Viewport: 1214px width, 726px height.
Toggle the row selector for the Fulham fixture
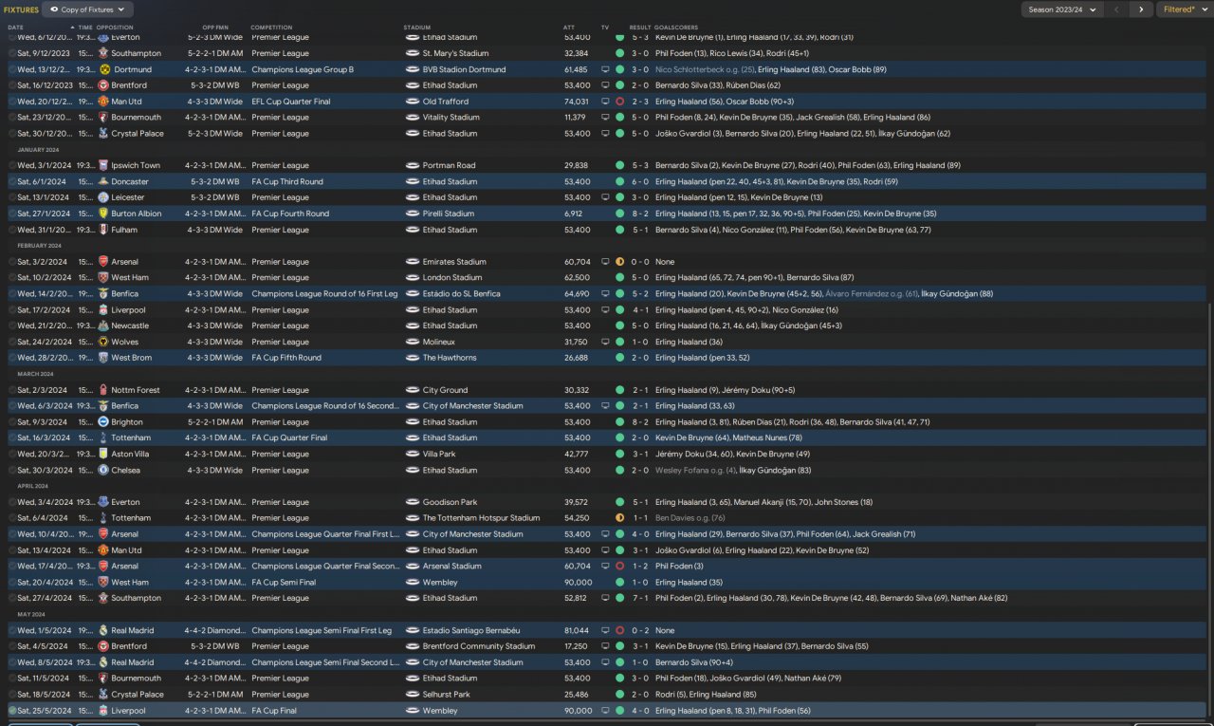click(12, 230)
